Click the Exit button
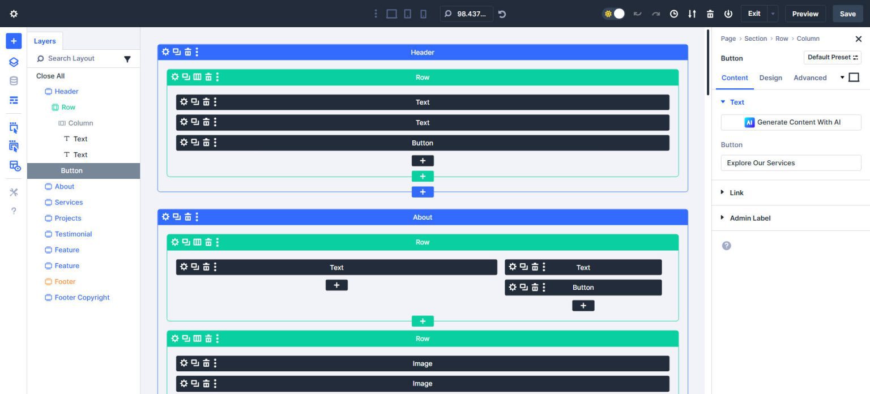Viewport: 870px width, 394px height. [x=754, y=14]
